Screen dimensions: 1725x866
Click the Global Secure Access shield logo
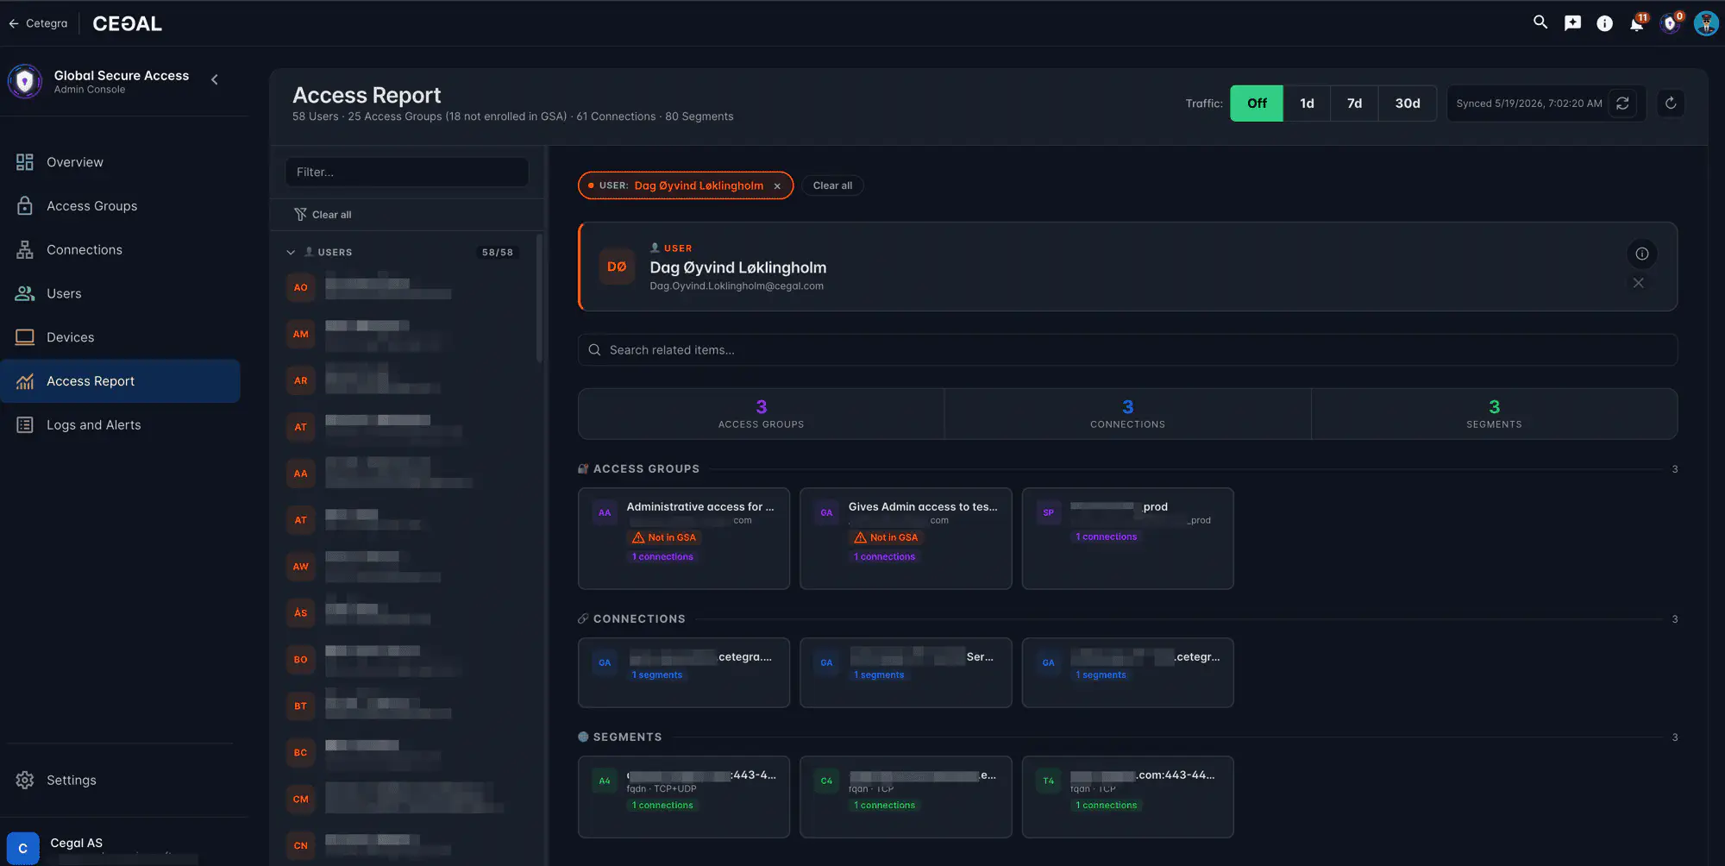pyautogui.click(x=25, y=81)
